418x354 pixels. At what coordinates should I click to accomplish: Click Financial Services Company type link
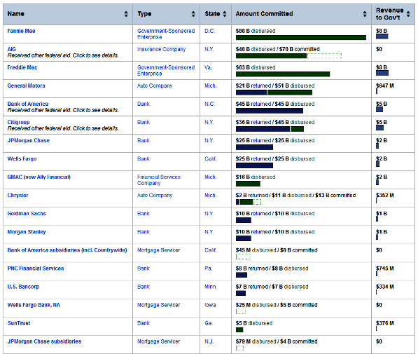tap(159, 180)
